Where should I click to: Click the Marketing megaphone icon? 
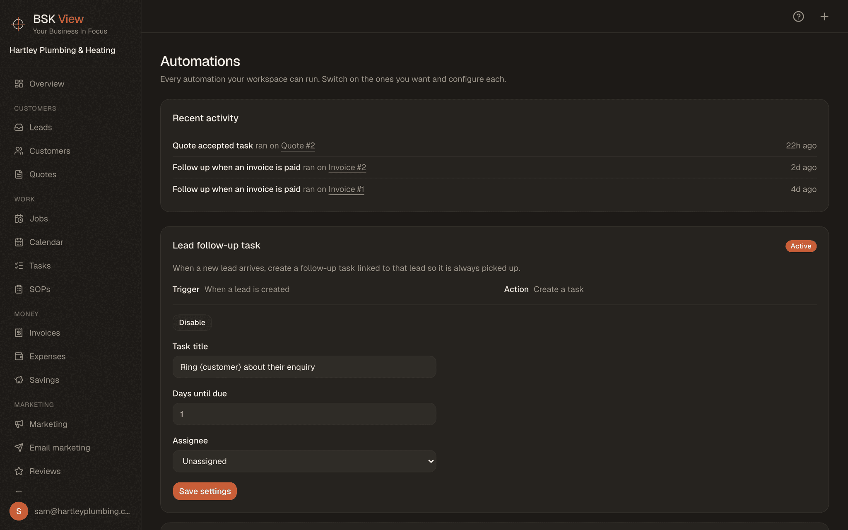19,424
